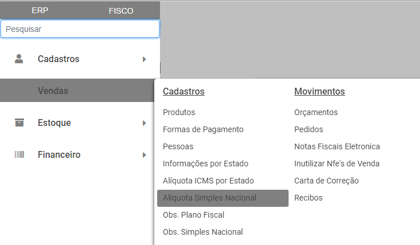Screen dimensions: 420x245
Task: Open the Pessoas entry
Action: (178, 146)
